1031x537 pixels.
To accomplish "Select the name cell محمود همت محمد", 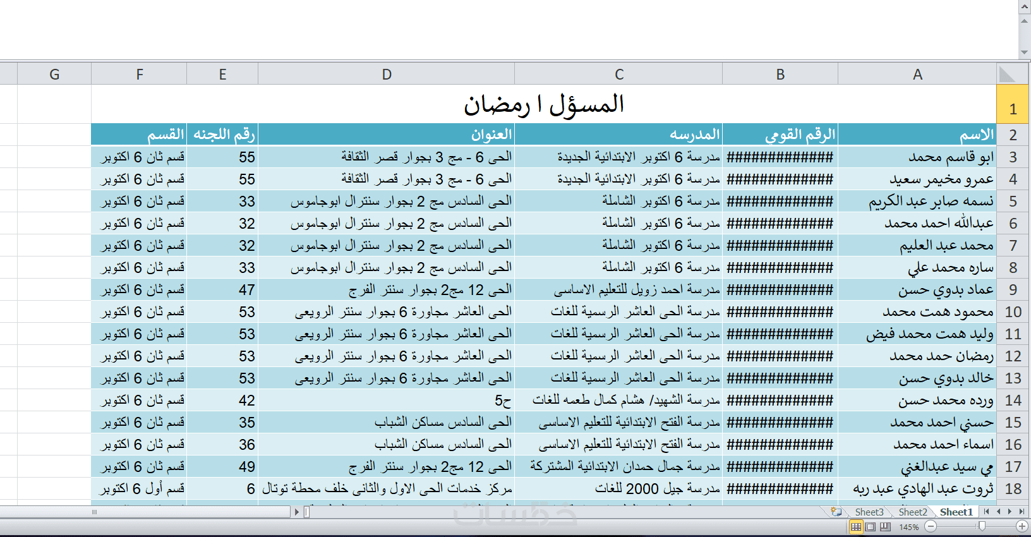I will (x=917, y=311).
